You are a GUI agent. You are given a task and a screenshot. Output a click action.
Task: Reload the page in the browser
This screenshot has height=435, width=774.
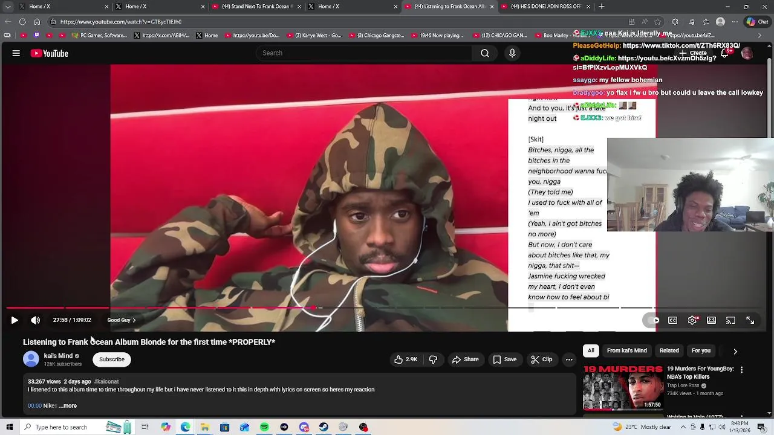tap(22, 22)
